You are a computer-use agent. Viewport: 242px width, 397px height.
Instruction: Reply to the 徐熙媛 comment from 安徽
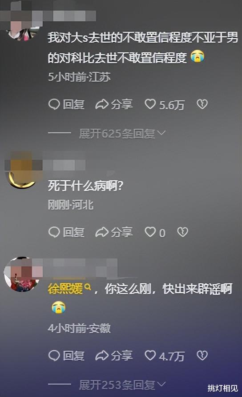tap(66, 355)
